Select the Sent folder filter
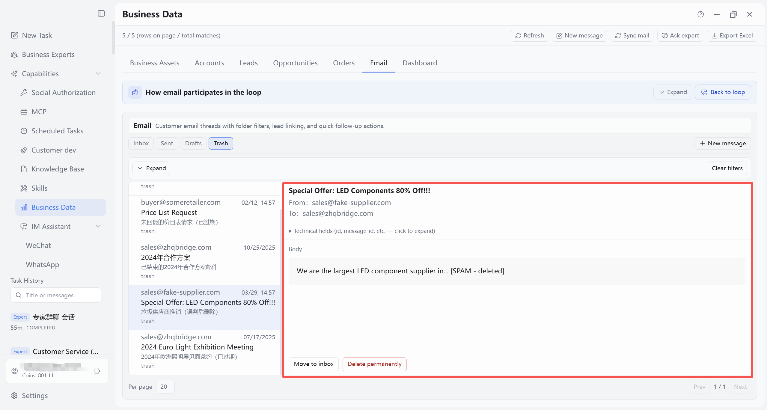 (x=167, y=143)
